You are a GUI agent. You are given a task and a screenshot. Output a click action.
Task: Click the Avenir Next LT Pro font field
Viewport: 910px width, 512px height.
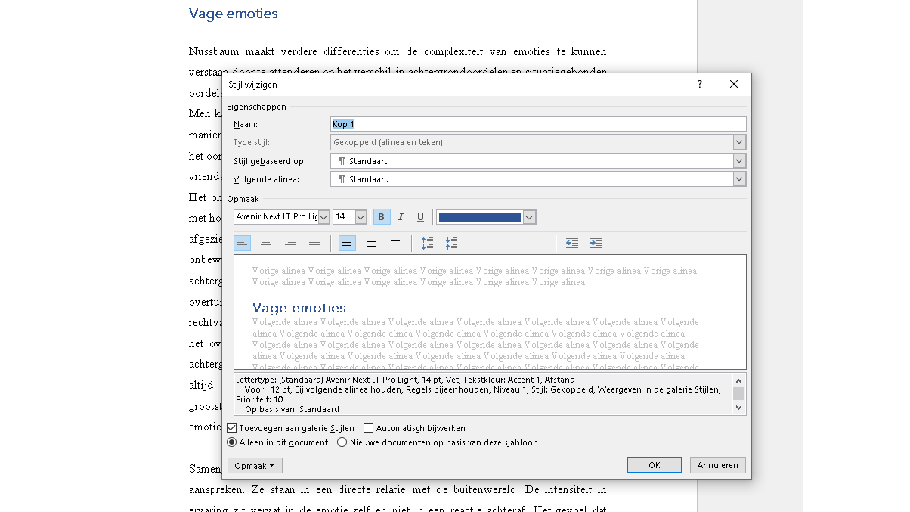click(276, 217)
